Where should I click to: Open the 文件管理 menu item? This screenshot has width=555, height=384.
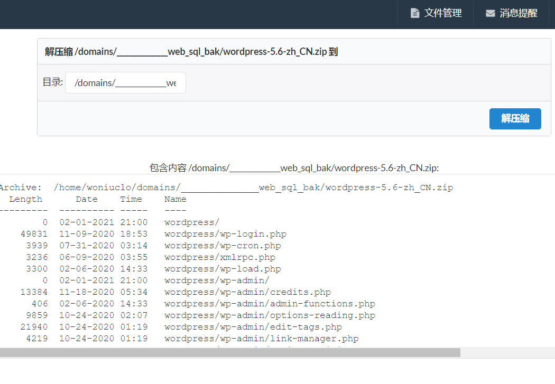[x=443, y=13]
